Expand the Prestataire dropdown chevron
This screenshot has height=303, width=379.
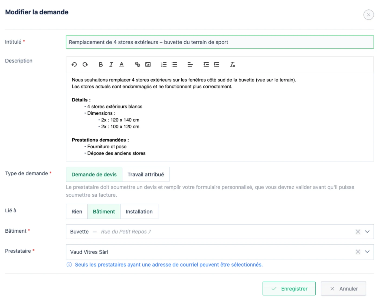[x=367, y=252]
